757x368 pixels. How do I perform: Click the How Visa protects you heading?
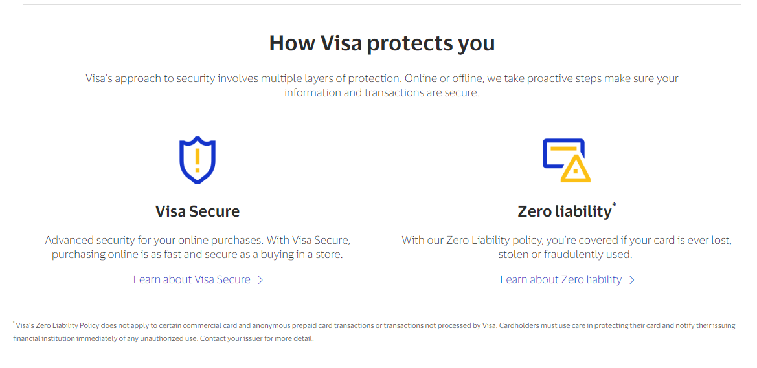tap(382, 43)
